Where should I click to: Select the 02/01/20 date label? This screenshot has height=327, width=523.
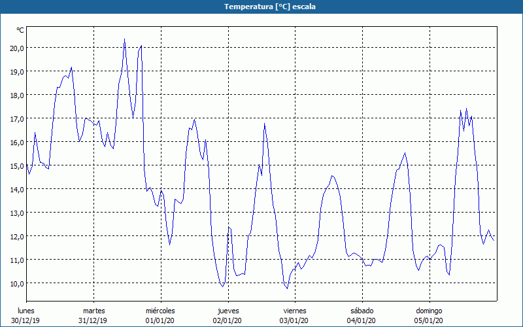227,320
